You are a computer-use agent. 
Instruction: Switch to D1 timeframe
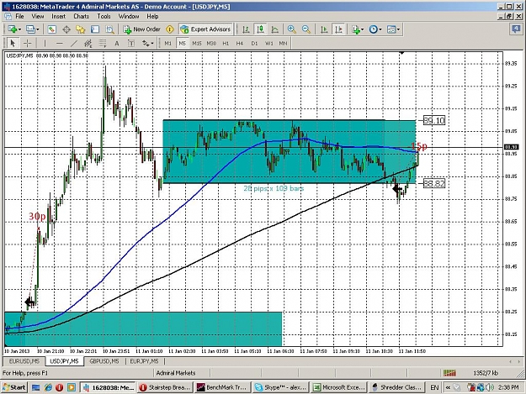click(254, 43)
